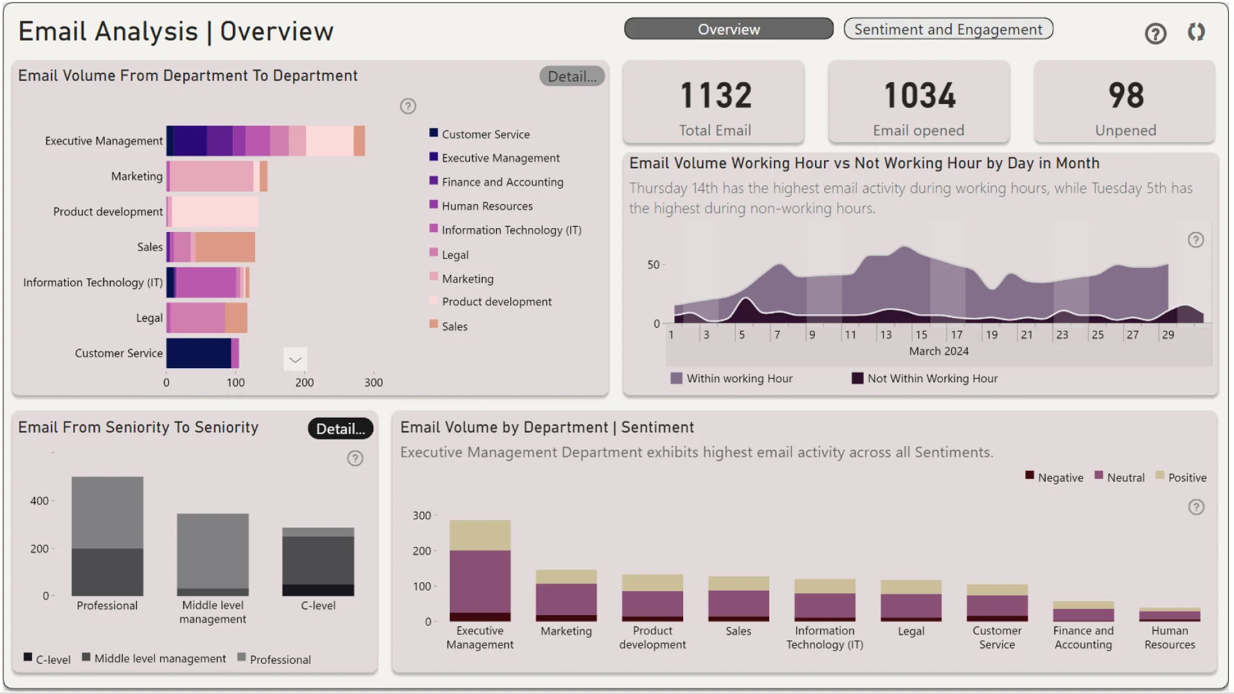Select Product development legend swatch
Viewport: 1234px width, 694px height.
coord(434,300)
